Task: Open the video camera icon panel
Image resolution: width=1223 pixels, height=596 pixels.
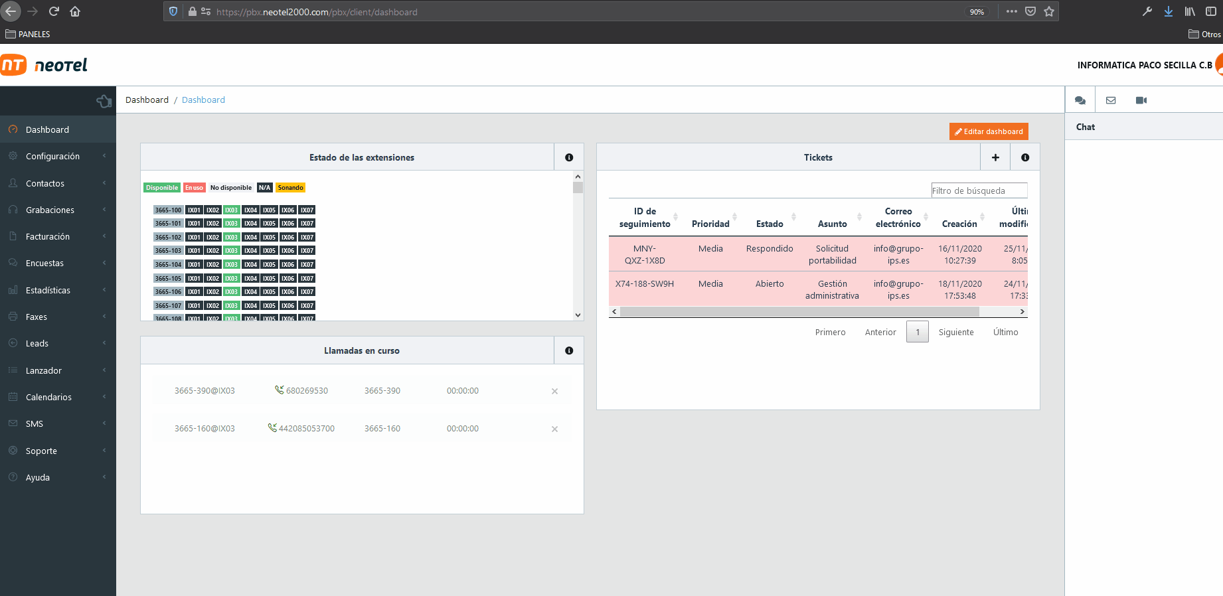Action: 1141,100
